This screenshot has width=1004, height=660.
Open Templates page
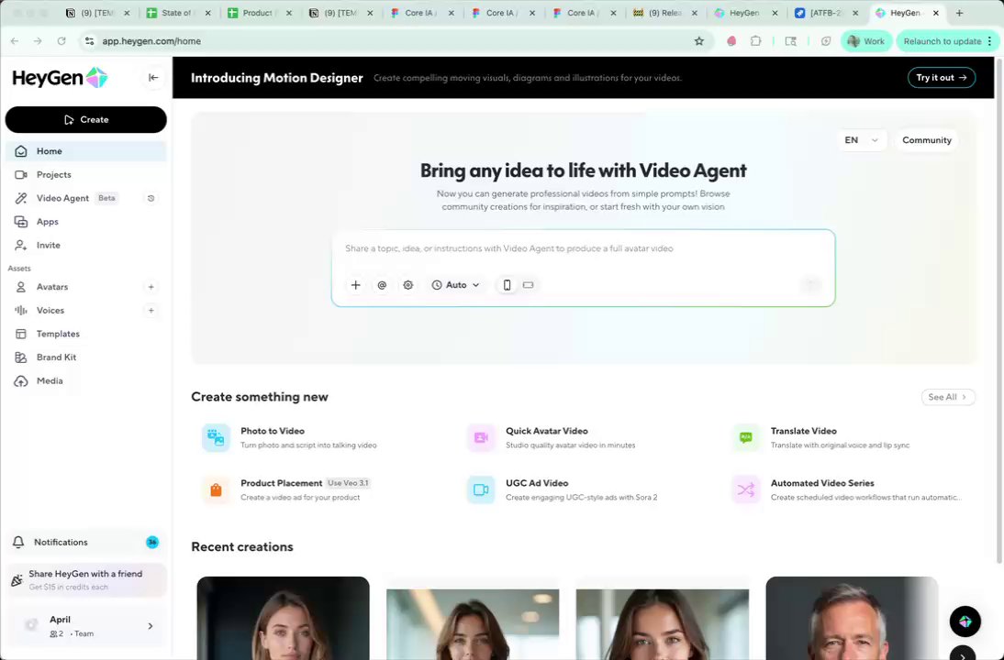pos(85,334)
